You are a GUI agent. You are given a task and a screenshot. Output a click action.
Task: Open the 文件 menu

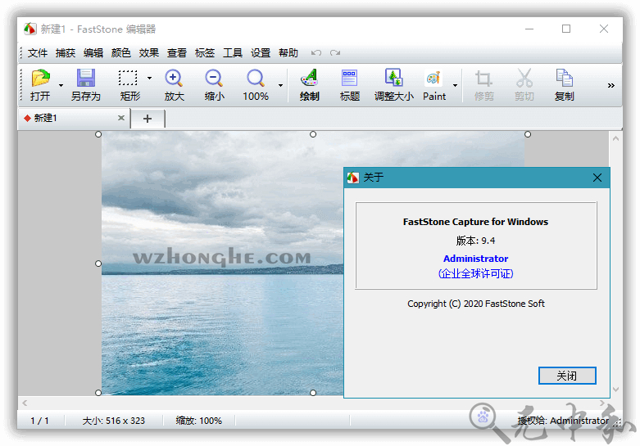coord(38,53)
